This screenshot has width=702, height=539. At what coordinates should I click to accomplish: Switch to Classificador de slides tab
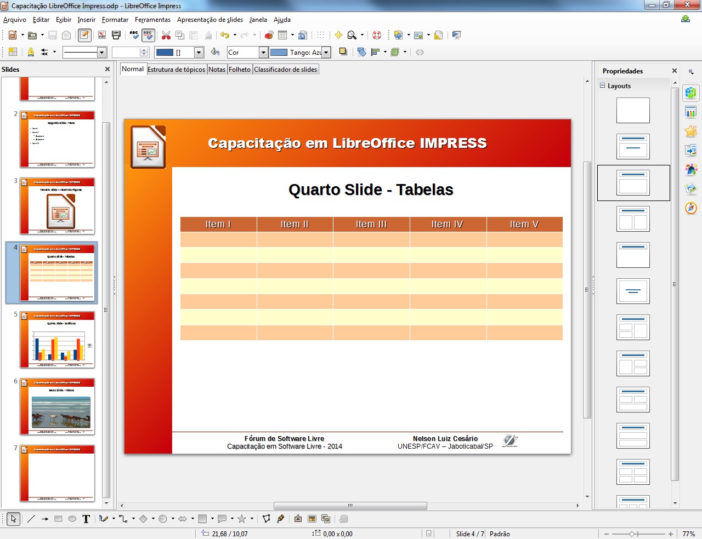tap(286, 70)
